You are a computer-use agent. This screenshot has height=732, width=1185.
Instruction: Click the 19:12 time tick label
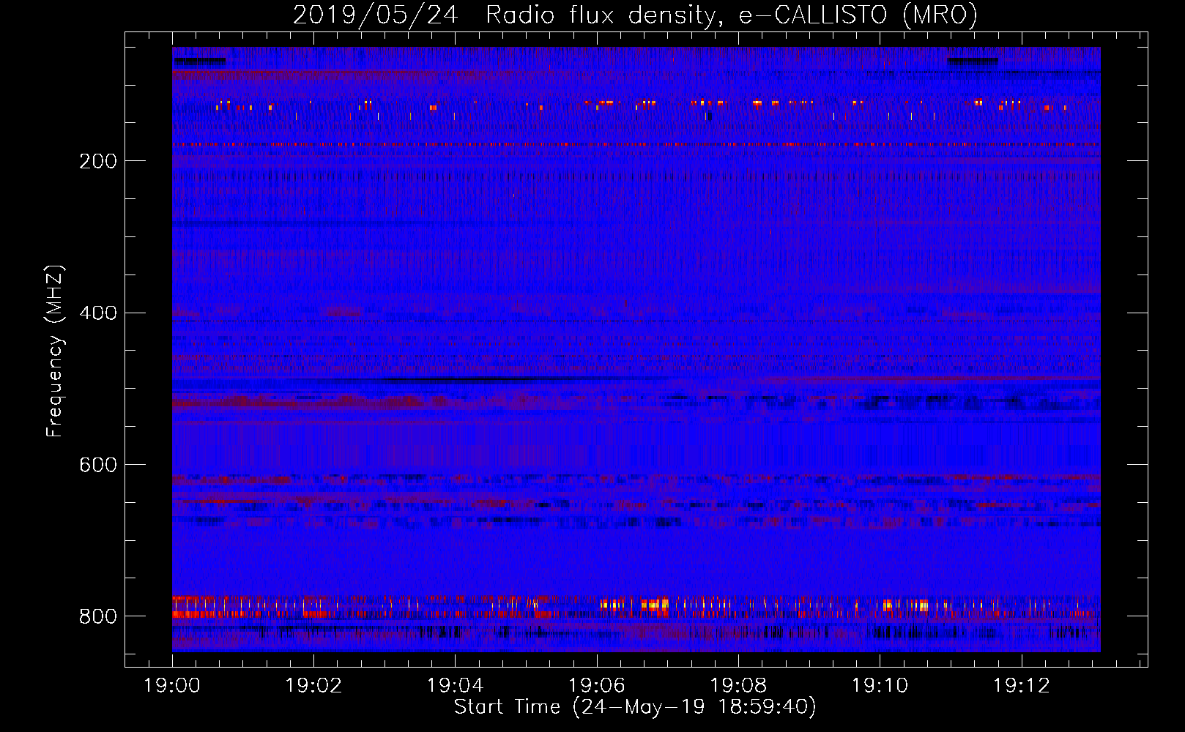point(1021,686)
